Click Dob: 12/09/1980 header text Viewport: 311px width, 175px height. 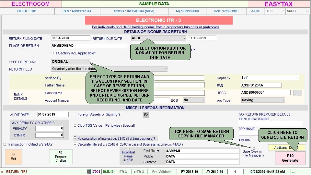pyautogui.click(x=226, y=11)
